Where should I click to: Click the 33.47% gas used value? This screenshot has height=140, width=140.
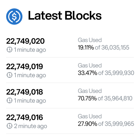pos(88,73)
